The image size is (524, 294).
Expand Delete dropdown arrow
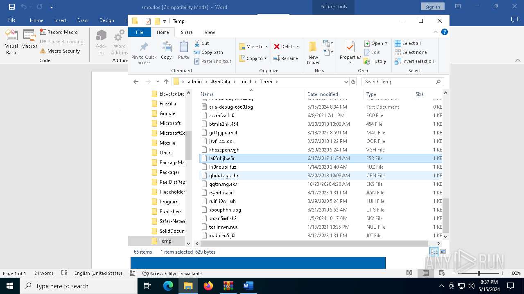[x=298, y=47]
